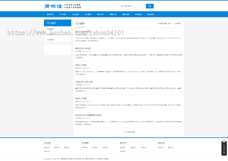The image size is (228, 161).
Task: Click the XML地图 link in footer
Action: point(99,159)
